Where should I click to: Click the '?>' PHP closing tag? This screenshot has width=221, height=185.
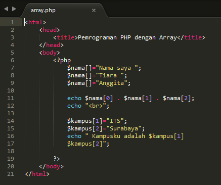[57, 159]
